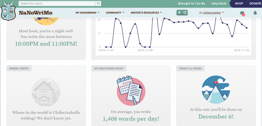Click the On average, you write text
This screenshot has height=126, width=262.
pos(131,112)
